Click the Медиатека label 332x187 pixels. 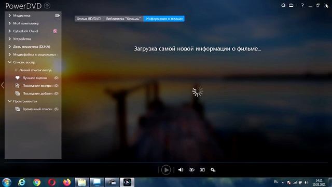click(x=22, y=16)
